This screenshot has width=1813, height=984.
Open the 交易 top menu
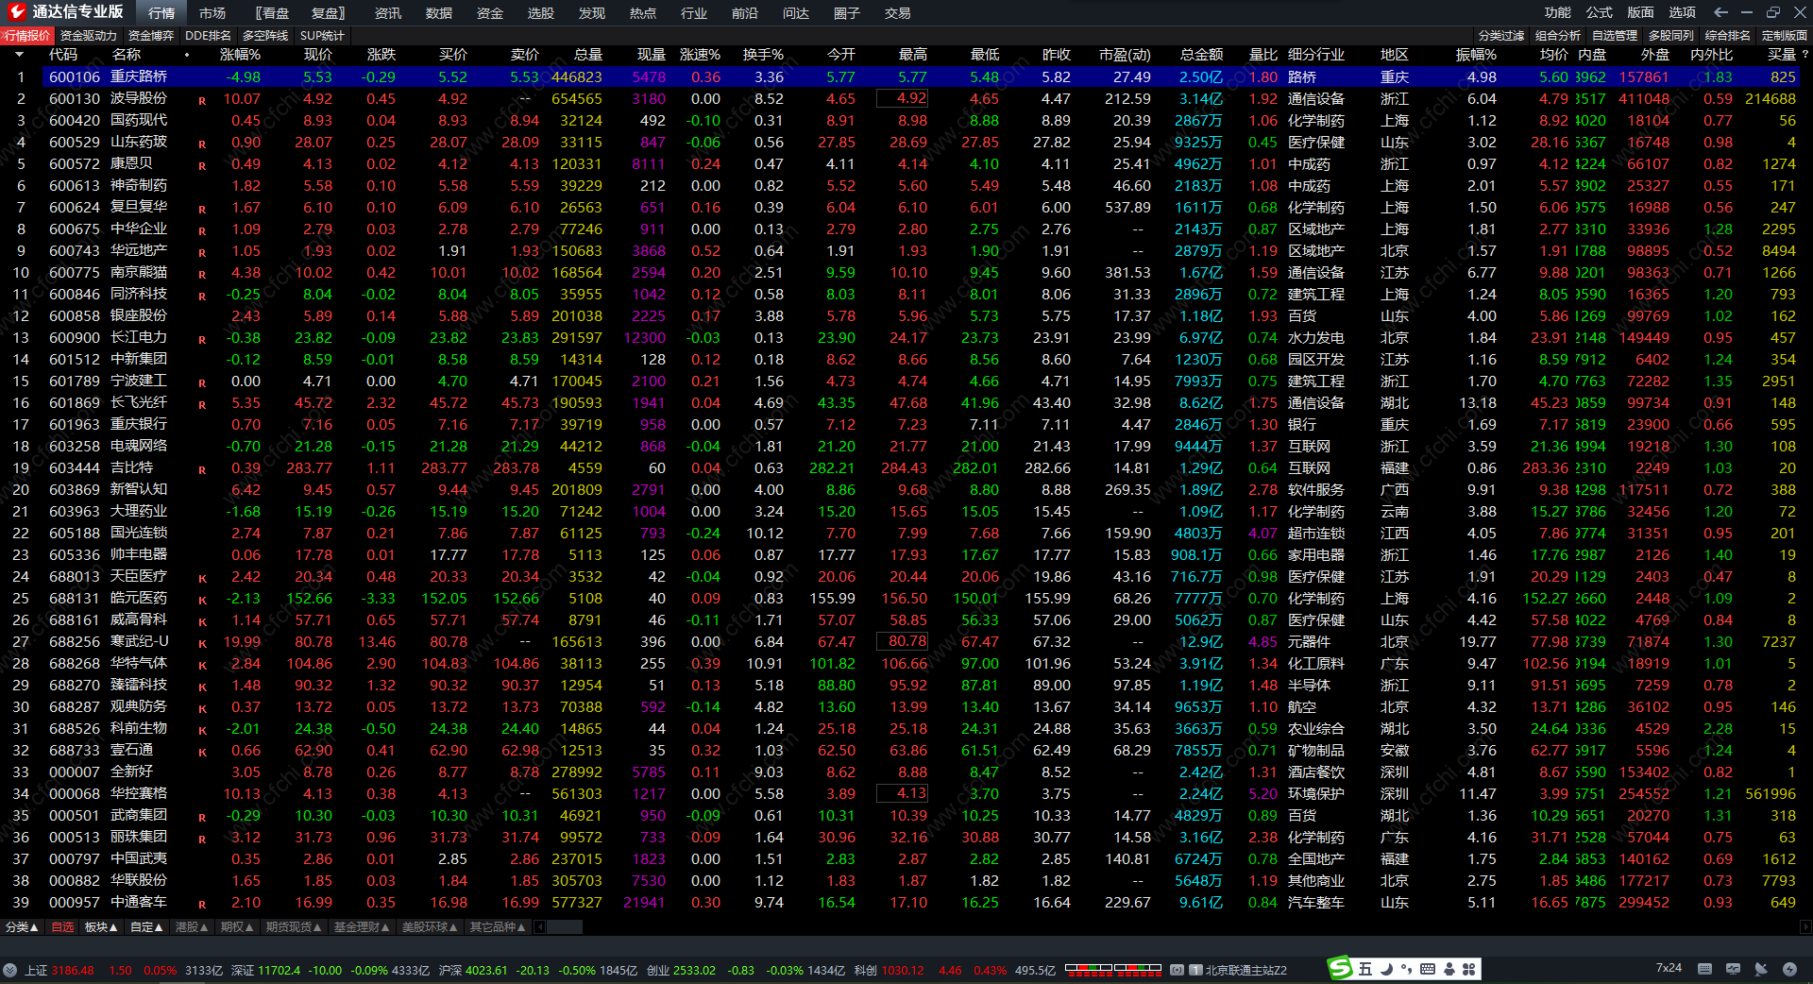[x=898, y=13]
